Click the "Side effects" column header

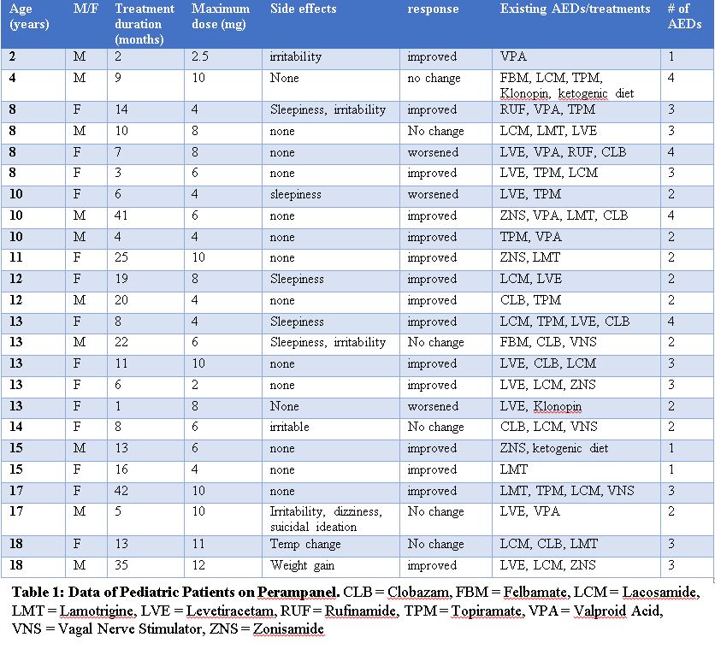[x=303, y=9]
